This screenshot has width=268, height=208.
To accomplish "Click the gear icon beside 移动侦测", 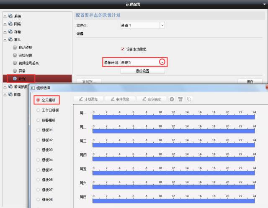I will pos(15,48).
